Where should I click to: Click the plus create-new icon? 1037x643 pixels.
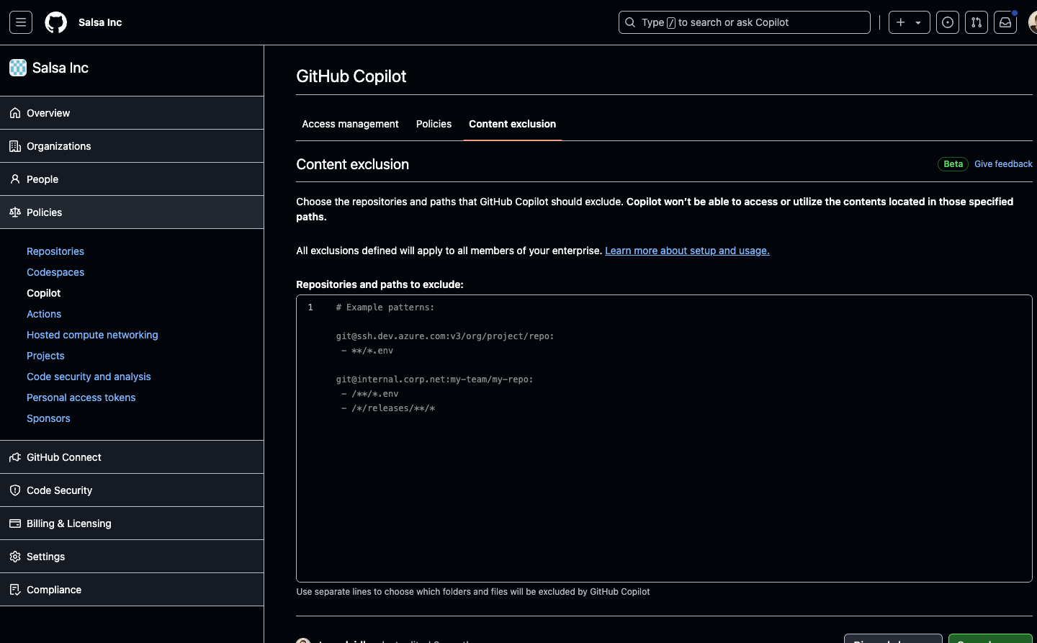click(x=901, y=22)
